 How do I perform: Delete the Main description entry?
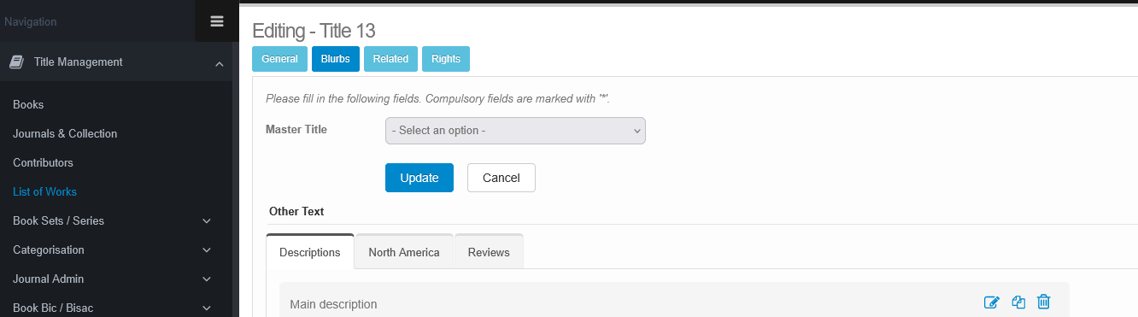click(x=1043, y=302)
